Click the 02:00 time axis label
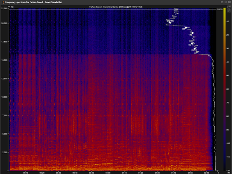The width and height of the screenshot is (232, 174). [x=206, y=173]
